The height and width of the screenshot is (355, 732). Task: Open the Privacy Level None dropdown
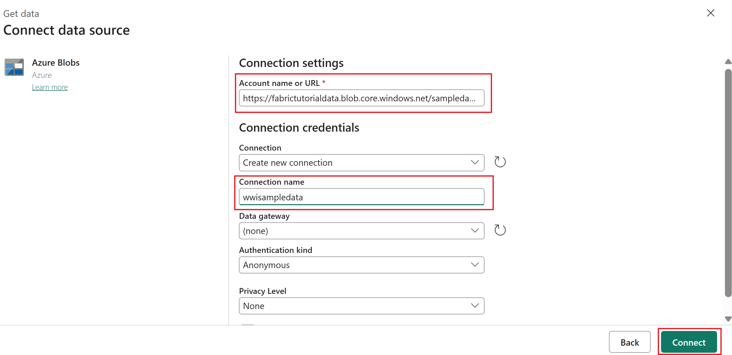[x=361, y=306]
